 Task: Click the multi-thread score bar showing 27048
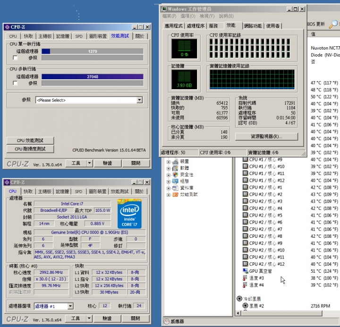tap(93, 77)
